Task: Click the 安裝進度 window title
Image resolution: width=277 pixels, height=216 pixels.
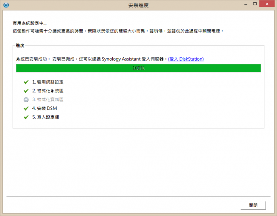Action: 138,5
